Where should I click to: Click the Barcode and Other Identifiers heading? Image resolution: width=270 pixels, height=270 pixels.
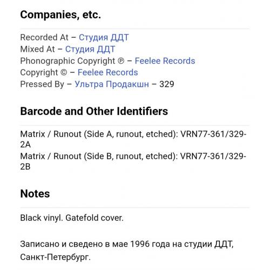94,111
